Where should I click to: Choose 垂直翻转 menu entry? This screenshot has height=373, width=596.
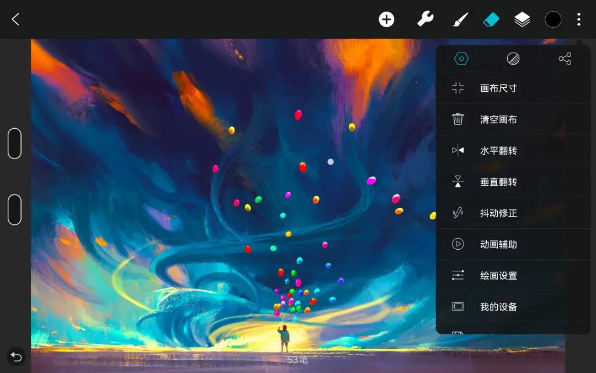point(513,182)
